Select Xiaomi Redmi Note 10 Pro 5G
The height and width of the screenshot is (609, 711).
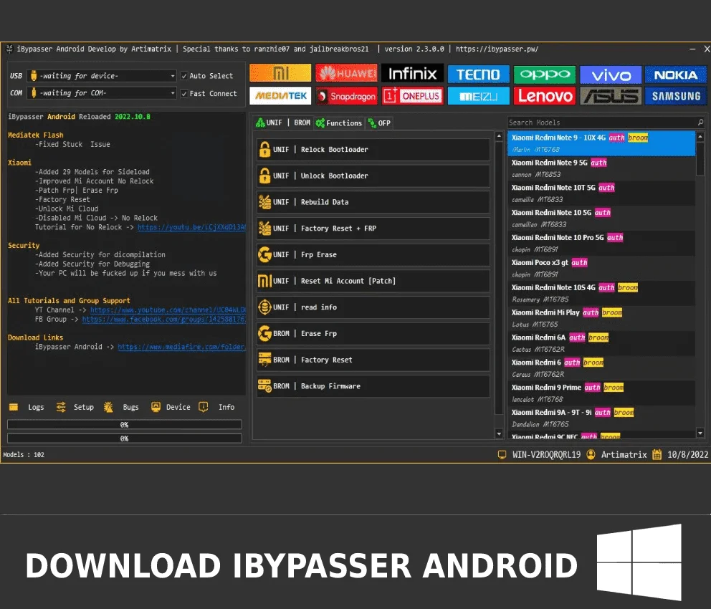tap(601, 243)
